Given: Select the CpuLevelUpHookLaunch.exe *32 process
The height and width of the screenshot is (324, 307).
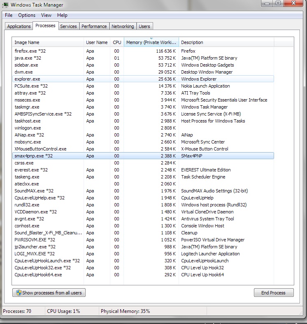Looking at the screenshot, I should (x=143, y=261).
